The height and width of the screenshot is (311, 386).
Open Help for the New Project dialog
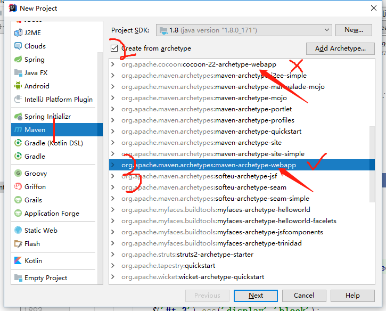pos(352,296)
